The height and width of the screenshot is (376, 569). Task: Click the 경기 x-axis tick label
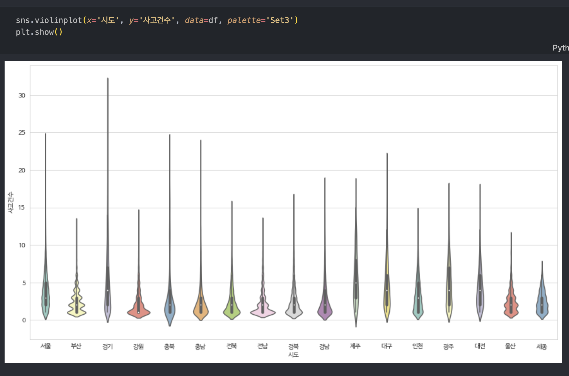(107, 346)
